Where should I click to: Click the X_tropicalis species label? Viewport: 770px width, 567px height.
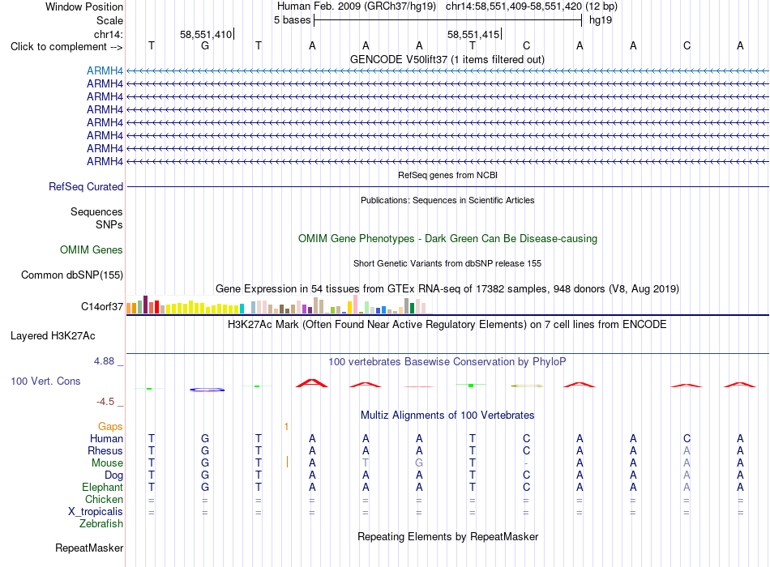tap(96, 512)
